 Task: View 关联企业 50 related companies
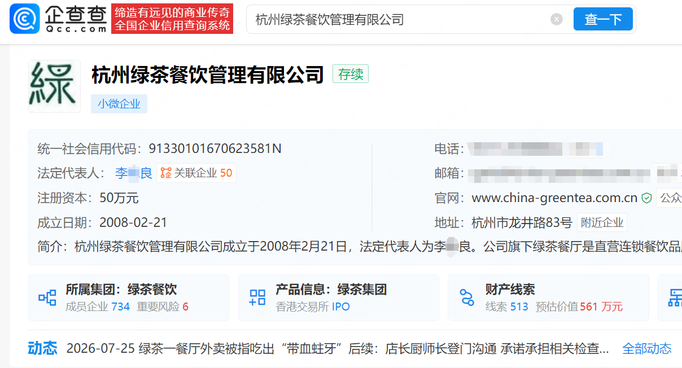(x=196, y=173)
